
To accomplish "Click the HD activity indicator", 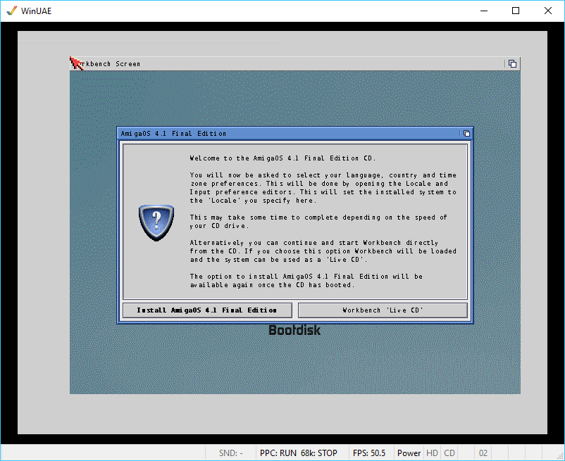I will pos(432,453).
